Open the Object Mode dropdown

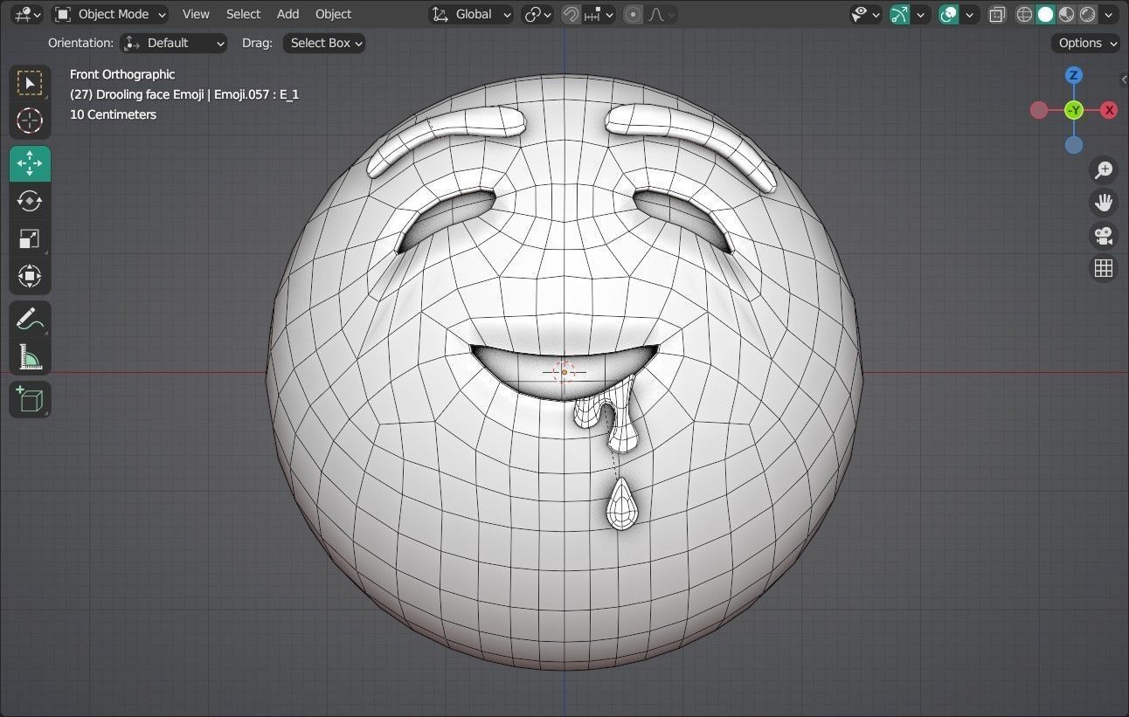(110, 14)
